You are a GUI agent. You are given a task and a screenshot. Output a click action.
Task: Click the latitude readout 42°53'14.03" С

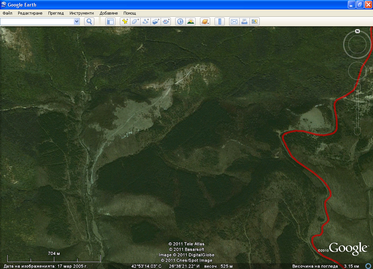(146, 266)
